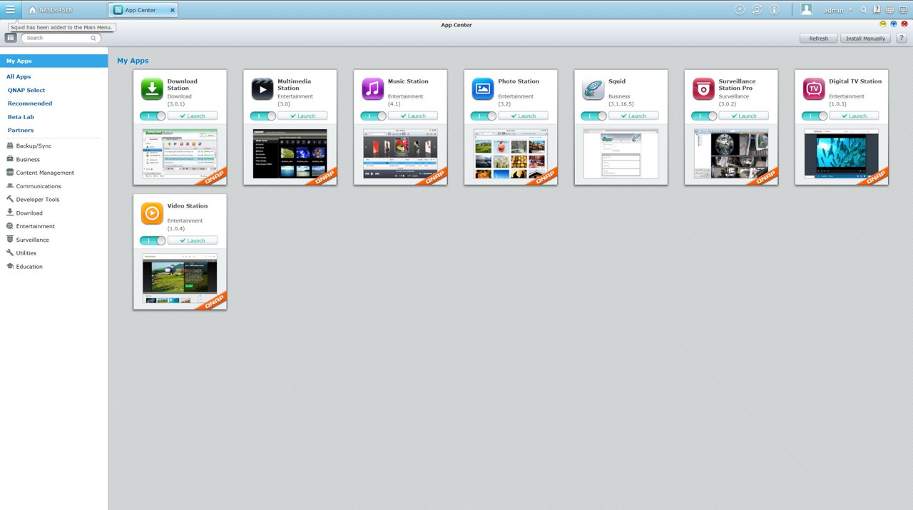This screenshot has width=913, height=510.
Task: Select My Apps in the sidebar
Action: [x=54, y=61]
